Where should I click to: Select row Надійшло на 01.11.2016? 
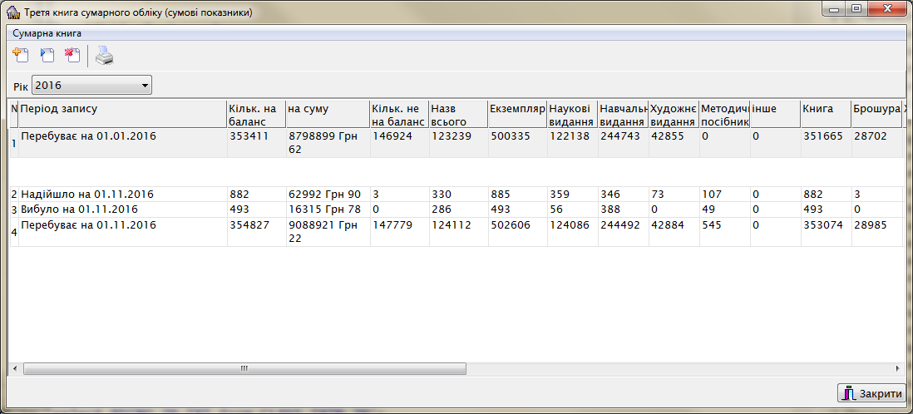(121, 195)
